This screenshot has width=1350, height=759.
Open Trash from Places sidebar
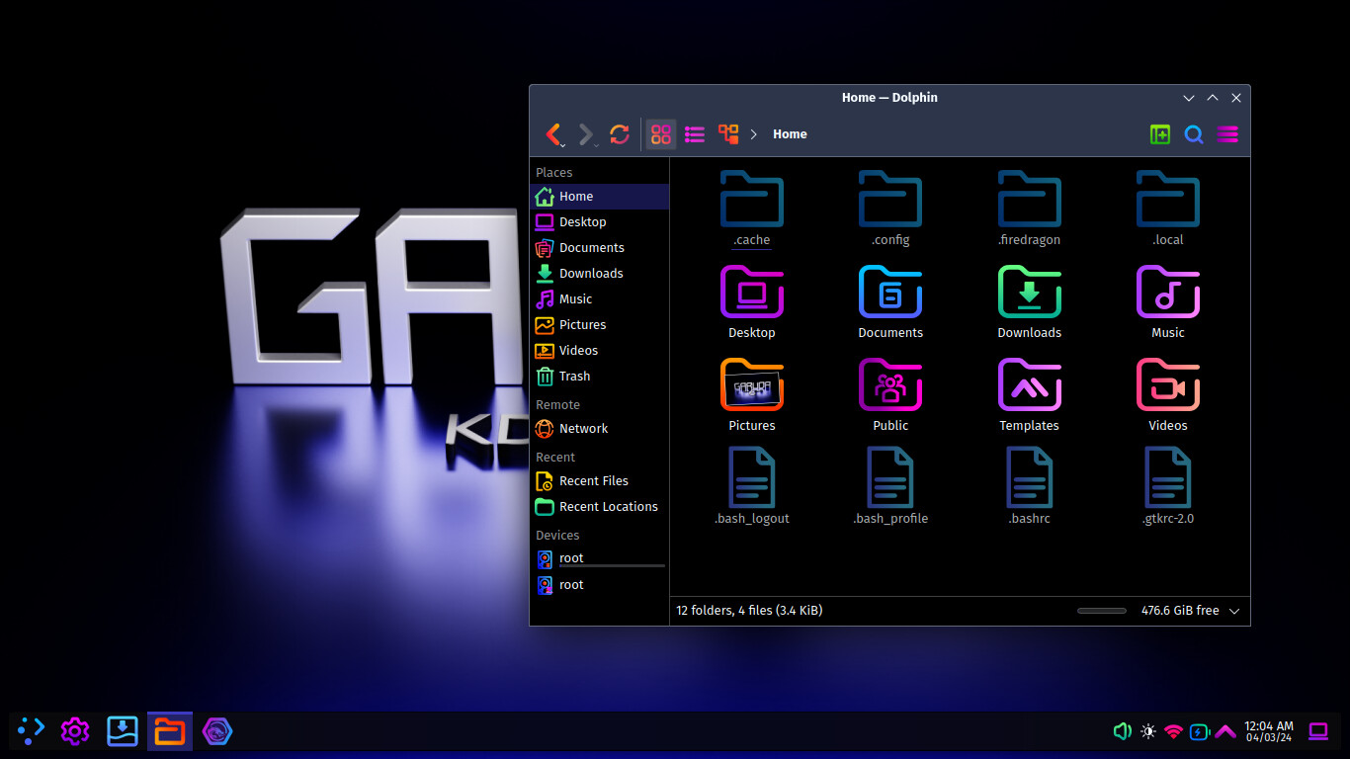tap(600, 377)
